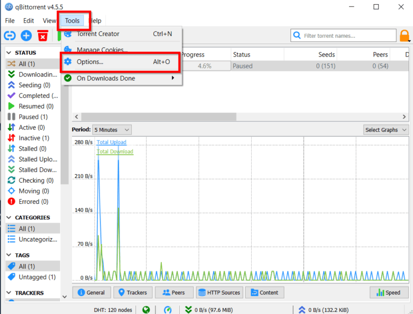Click the DHT: 120 nodes status

[x=113, y=310]
